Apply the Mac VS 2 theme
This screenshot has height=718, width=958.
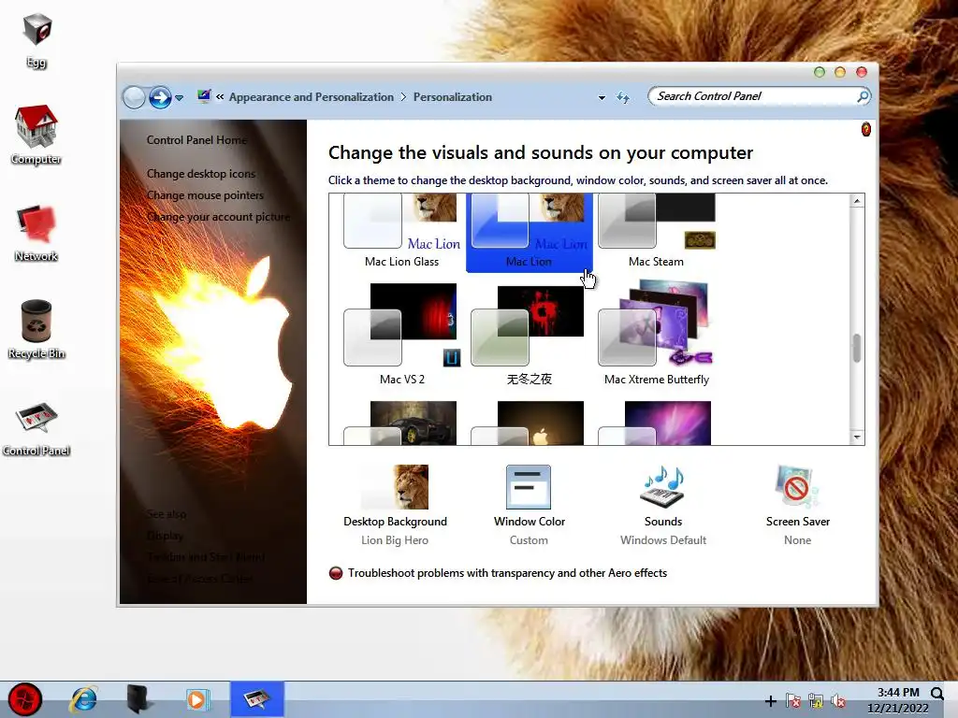tap(401, 334)
